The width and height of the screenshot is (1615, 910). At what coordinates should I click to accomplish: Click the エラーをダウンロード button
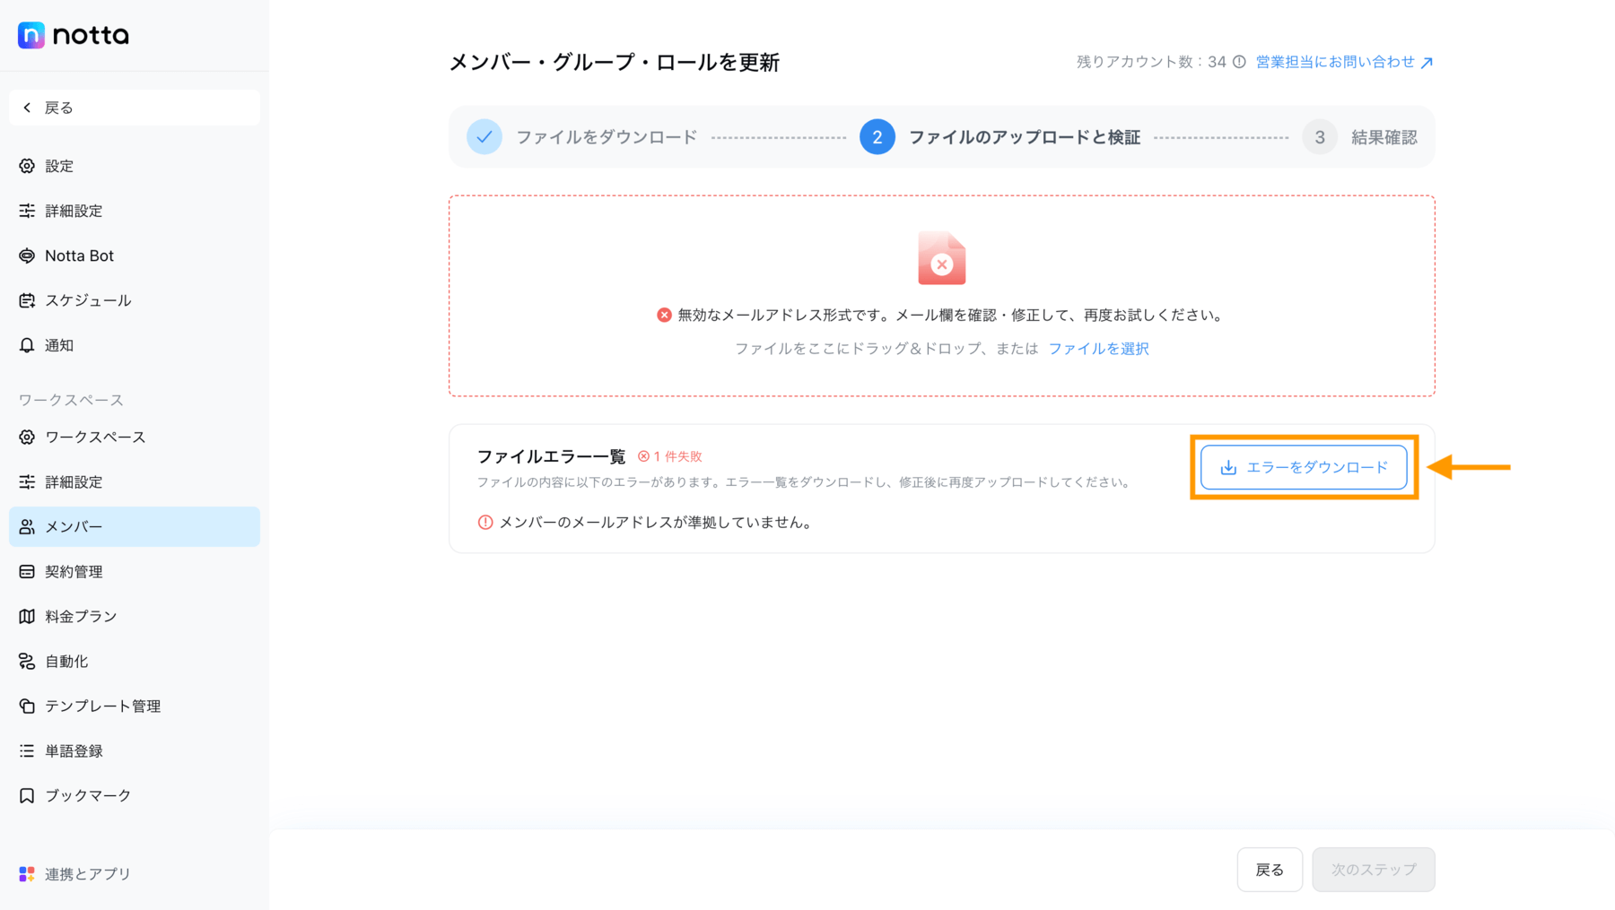[x=1304, y=467]
